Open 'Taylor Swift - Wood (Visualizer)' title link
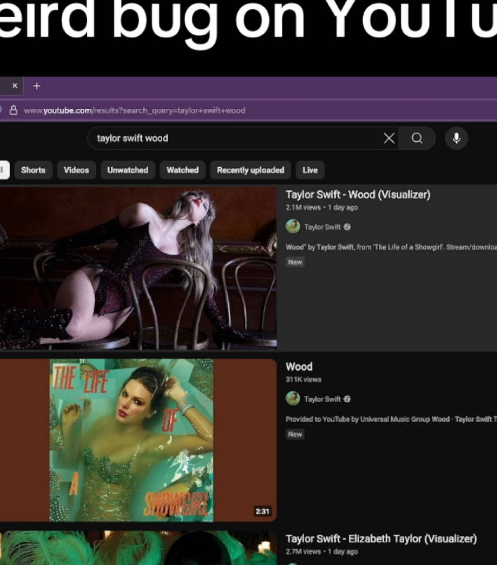This screenshot has height=565, width=497. tap(358, 195)
